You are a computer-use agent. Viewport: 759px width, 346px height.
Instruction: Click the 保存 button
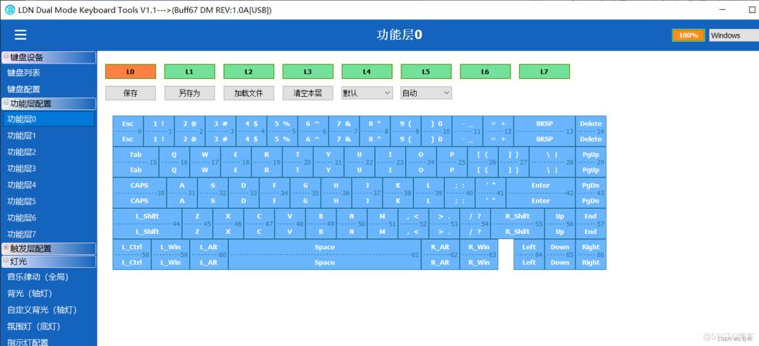pyautogui.click(x=131, y=93)
